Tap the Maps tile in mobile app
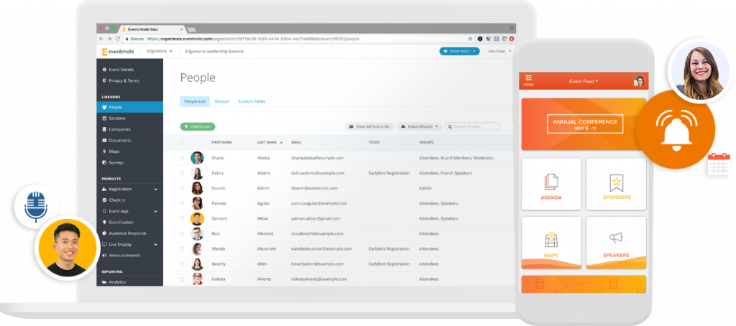 click(x=551, y=242)
